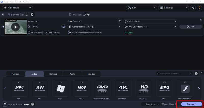Click the video.mp4 thumbnail
This screenshot has width=204, height=108.
[x=16, y=27]
